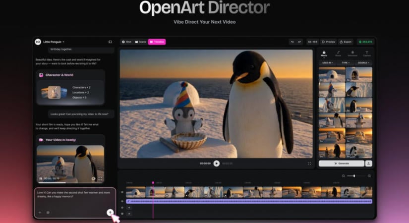The width and height of the screenshot is (409, 223).
Task: Seek using the chat video progress bar
Action: click(70, 183)
